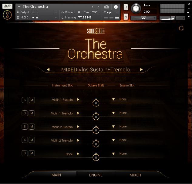Image resolution: width=192 pixels, height=184 pixels.
Task: Solo the empty None instrument slot
Action: tap(25, 153)
